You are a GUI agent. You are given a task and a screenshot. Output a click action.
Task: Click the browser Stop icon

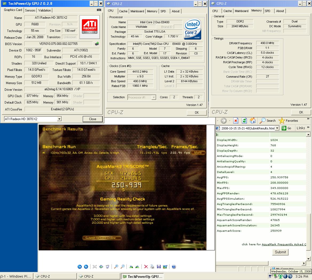(x=236, y=121)
